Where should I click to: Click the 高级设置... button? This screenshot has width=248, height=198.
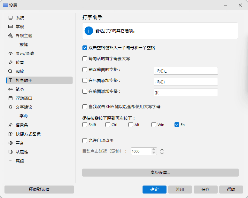[160, 172]
